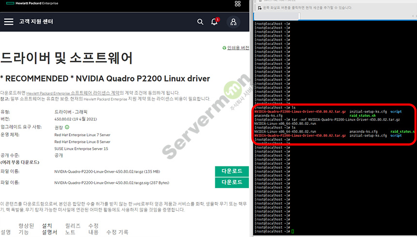The height and width of the screenshot is (237, 417).
Task: Click the info icon next to 권장
Action: pos(67,127)
